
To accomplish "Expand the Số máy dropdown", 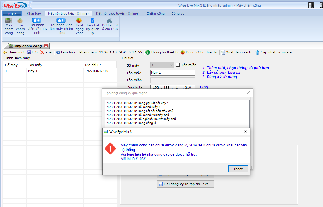I will tap(171, 65).
